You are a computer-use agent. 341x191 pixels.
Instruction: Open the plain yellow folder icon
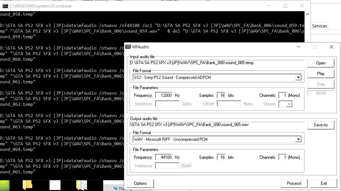tap(27, 185)
